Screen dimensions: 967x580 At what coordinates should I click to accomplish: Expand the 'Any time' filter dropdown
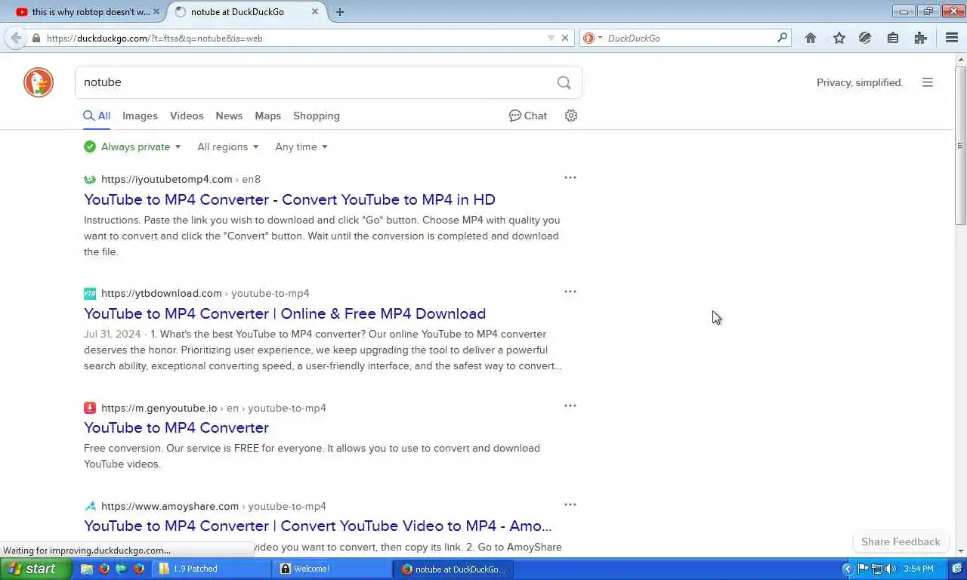[301, 147]
